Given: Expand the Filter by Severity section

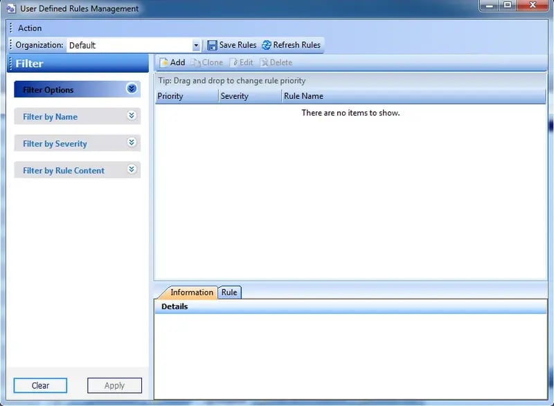Looking at the screenshot, I should pos(132,143).
